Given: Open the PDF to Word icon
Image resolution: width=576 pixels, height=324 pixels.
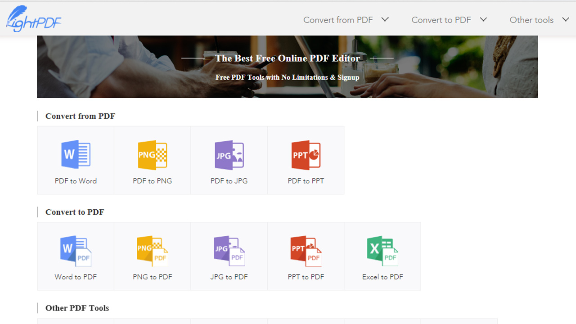Looking at the screenshot, I should [76, 155].
